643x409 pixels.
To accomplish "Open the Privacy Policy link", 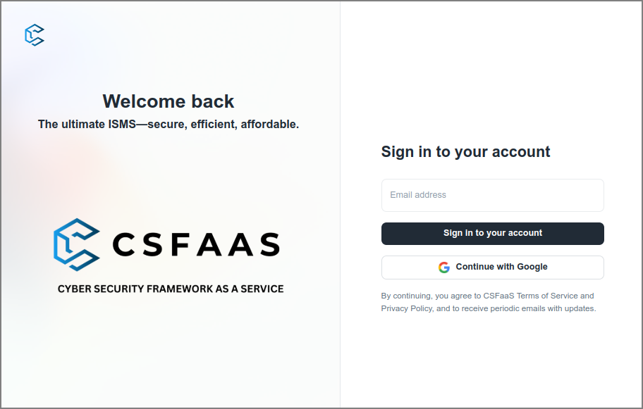I will pyautogui.click(x=406, y=308).
